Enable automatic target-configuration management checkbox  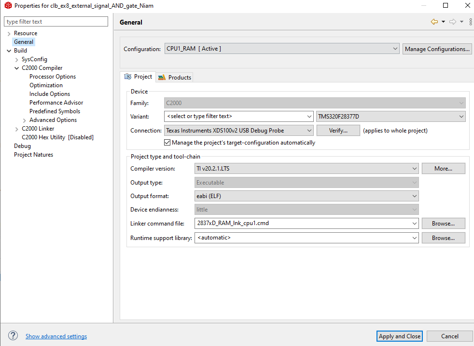[167, 142]
